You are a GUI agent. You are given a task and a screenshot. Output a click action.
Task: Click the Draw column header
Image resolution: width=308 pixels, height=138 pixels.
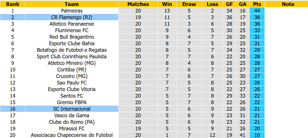(x=189, y=4)
